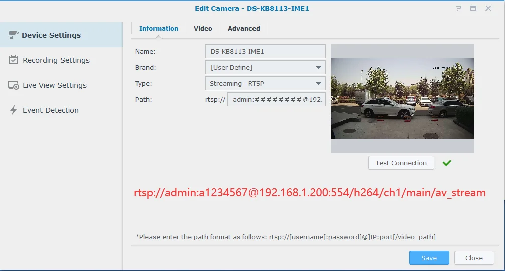Click the green connection success checkmark
The height and width of the screenshot is (271, 505).
coord(447,163)
